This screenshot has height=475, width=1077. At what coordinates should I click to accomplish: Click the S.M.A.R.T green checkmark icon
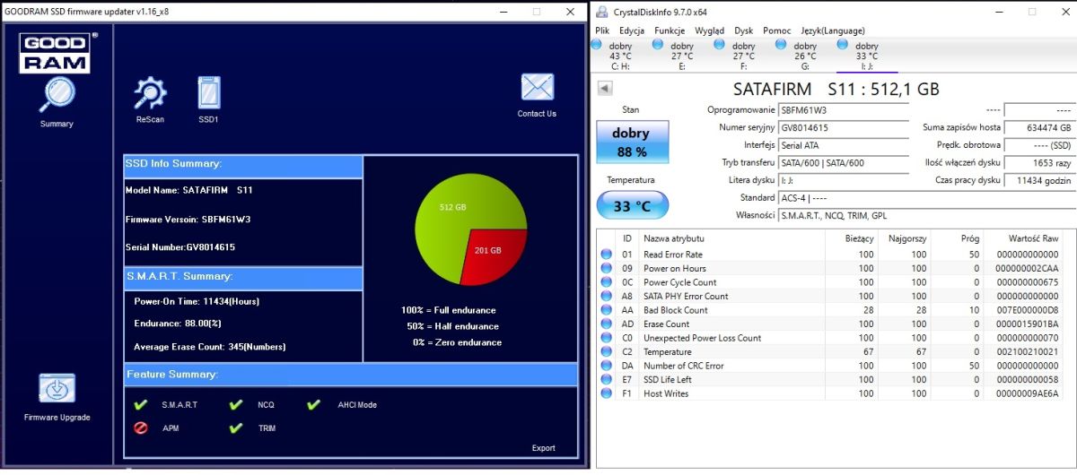pyautogui.click(x=140, y=405)
